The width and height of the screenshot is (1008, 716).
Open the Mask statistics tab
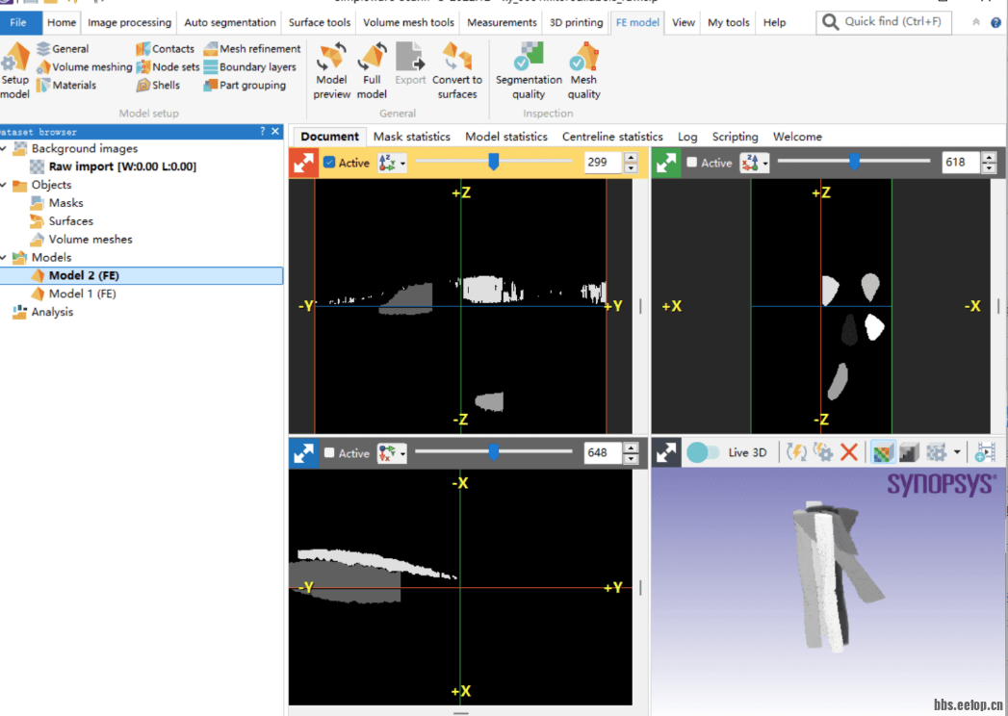coord(411,137)
